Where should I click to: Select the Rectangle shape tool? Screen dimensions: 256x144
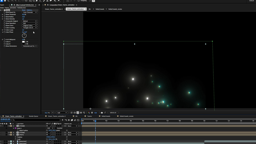pyautogui.click(x=30, y=1)
